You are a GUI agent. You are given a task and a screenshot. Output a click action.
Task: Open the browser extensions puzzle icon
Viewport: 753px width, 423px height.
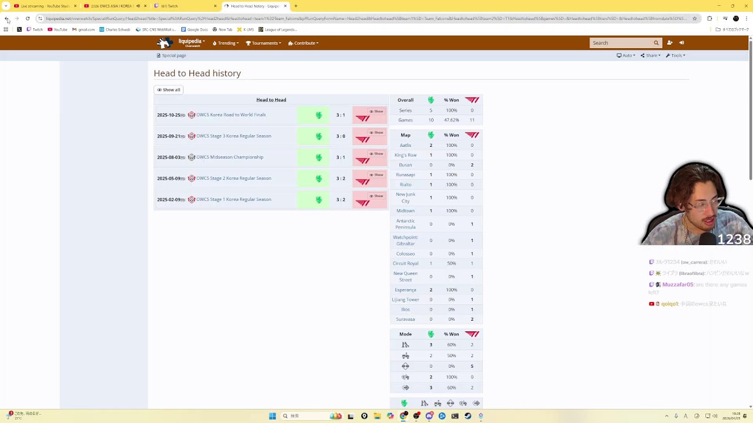coord(709,18)
